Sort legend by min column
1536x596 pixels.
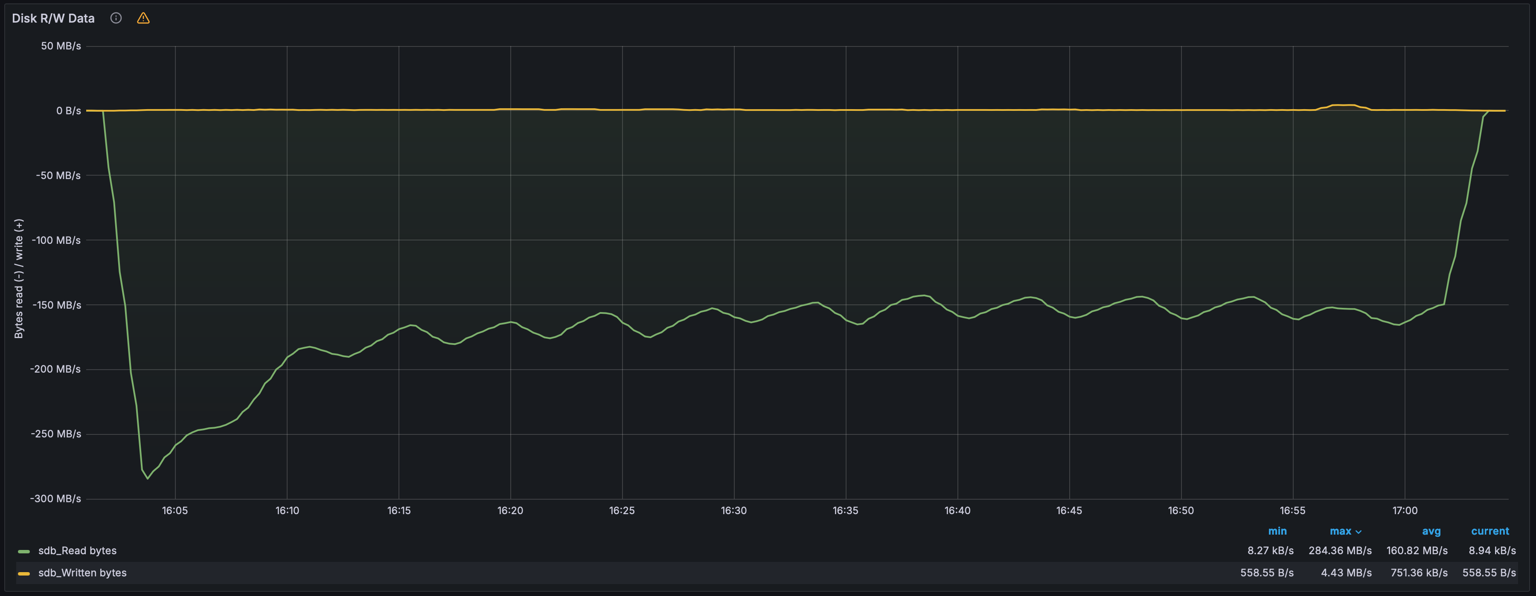pyautogui.click(x=1277, y=531)
